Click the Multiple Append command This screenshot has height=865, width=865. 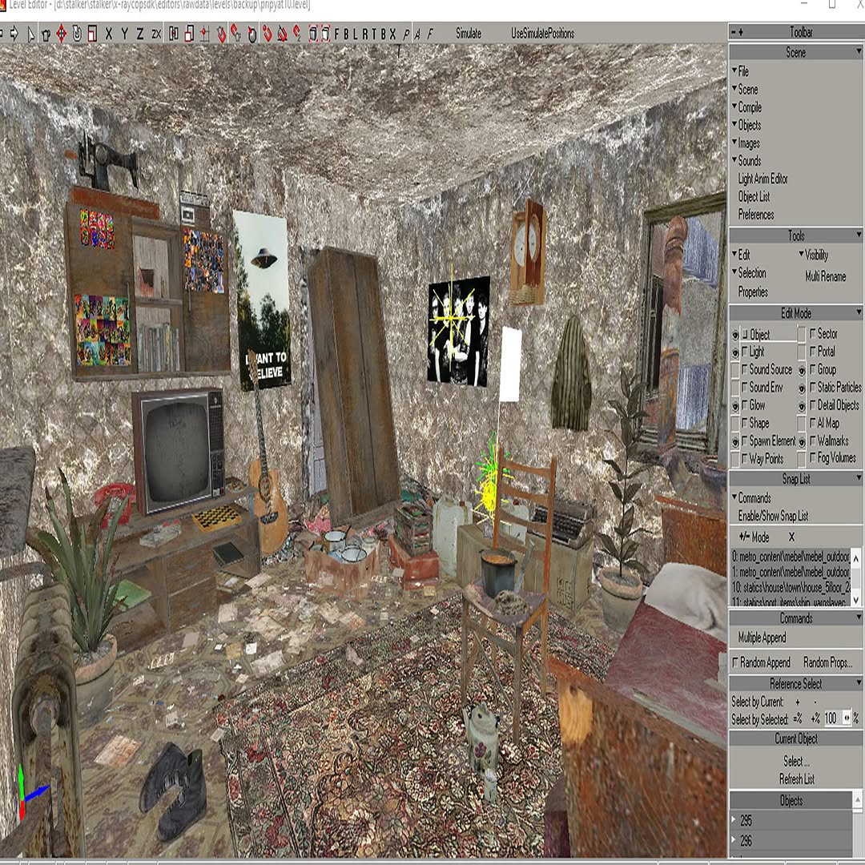pos(762,638)
